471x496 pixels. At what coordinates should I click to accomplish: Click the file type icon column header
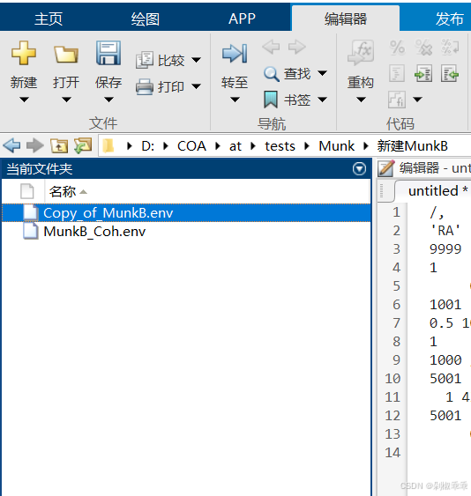coord(27,192)
